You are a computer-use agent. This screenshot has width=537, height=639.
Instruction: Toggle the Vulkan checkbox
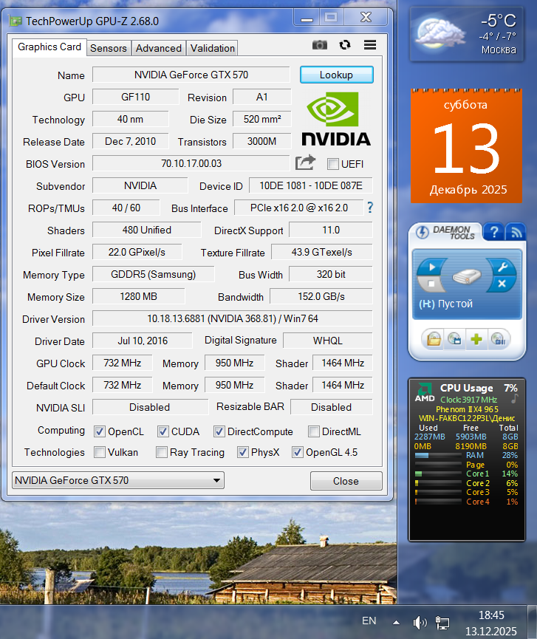coord(100,452)
